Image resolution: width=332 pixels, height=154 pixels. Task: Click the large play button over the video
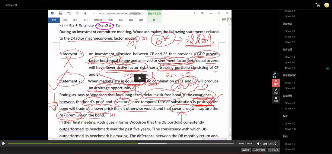(x=139, y=78)
